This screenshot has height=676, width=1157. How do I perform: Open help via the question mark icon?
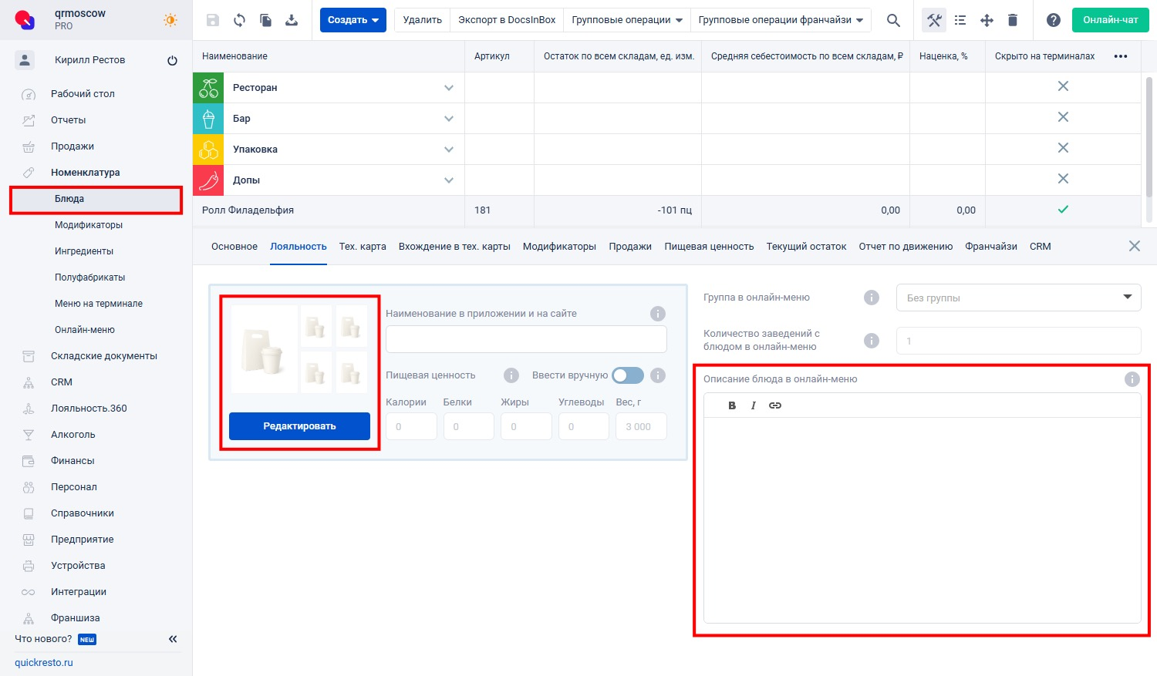point(1054,20)
